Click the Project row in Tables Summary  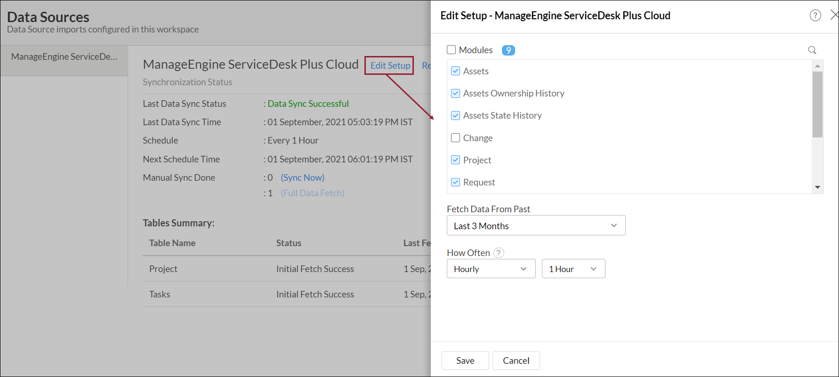click(287, 269)
